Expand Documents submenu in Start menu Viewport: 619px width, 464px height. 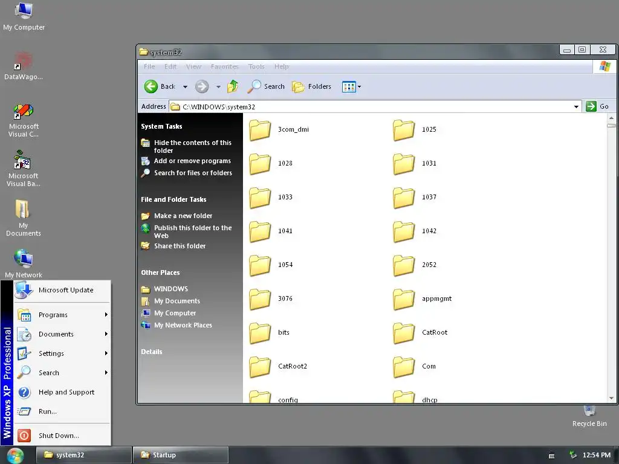click(62, 334)
